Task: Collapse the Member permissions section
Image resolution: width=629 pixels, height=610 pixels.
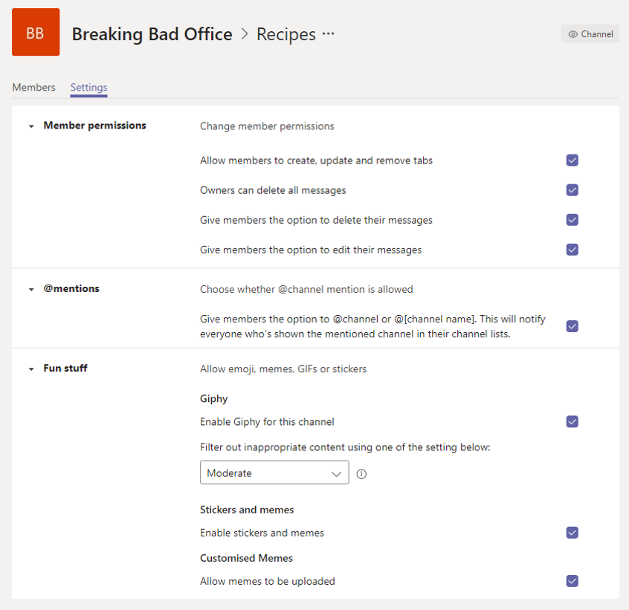Action: coord(31,126)
